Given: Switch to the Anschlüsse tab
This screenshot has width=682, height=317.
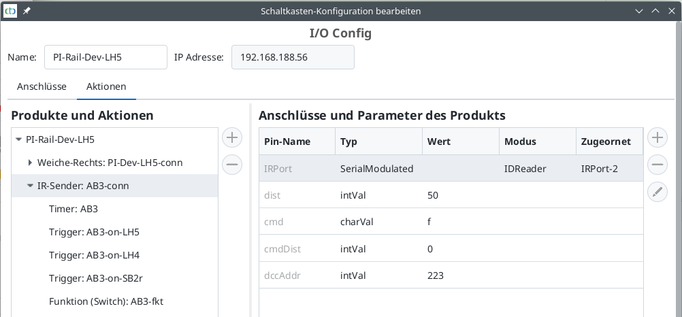Looking at the screenshot, I should (x=42, y=86).
